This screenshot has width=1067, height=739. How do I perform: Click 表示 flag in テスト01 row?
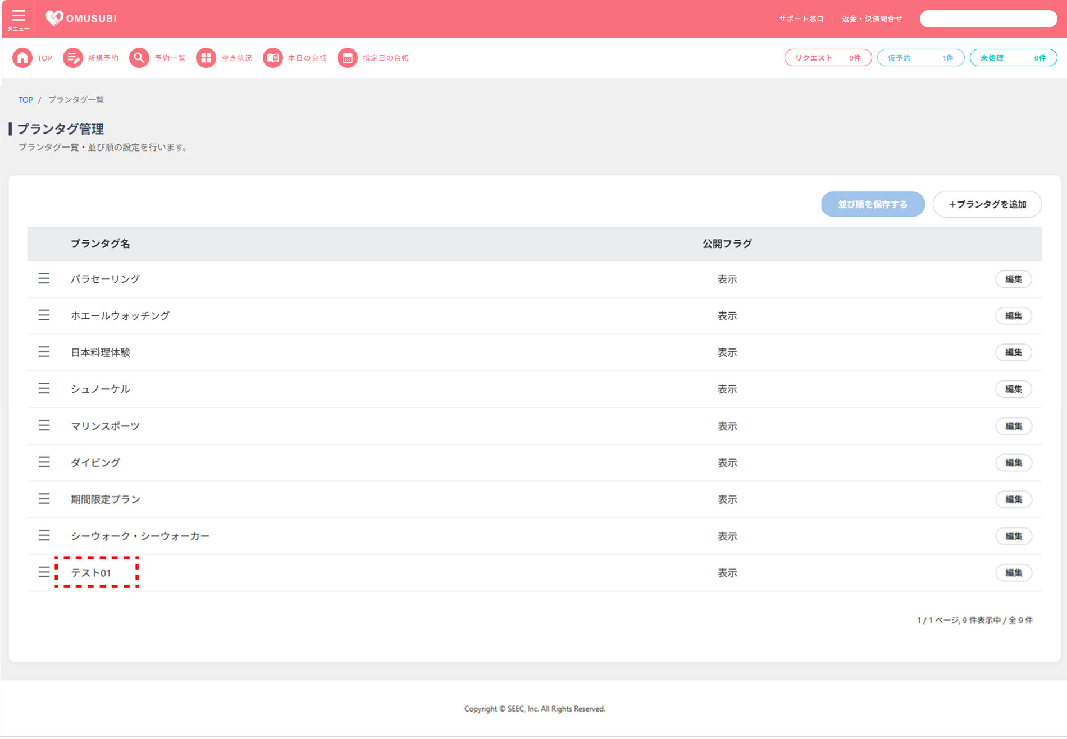(x=727, y=573)
